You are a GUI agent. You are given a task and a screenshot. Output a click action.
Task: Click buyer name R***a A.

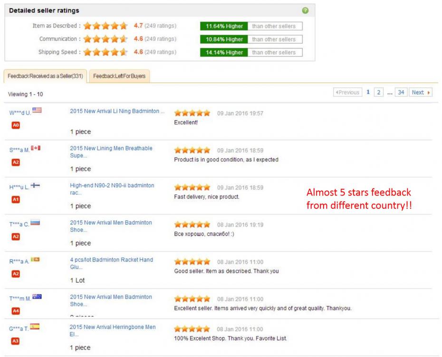tap(19, 261)
